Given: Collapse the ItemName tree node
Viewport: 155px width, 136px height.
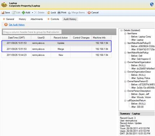Looking at the screenshot, I should coord(125,34).
